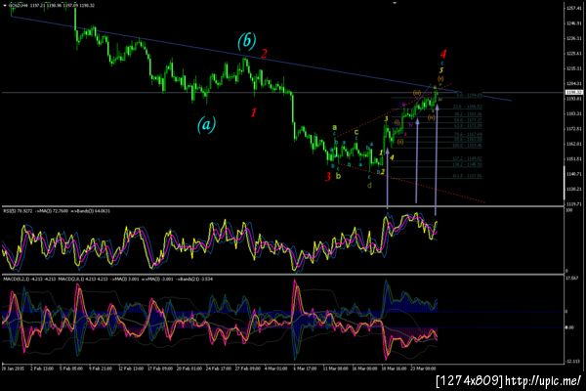Click the vertical scroll thumb beside the price axis
586x391 pixels.
(x=565, y=183)
